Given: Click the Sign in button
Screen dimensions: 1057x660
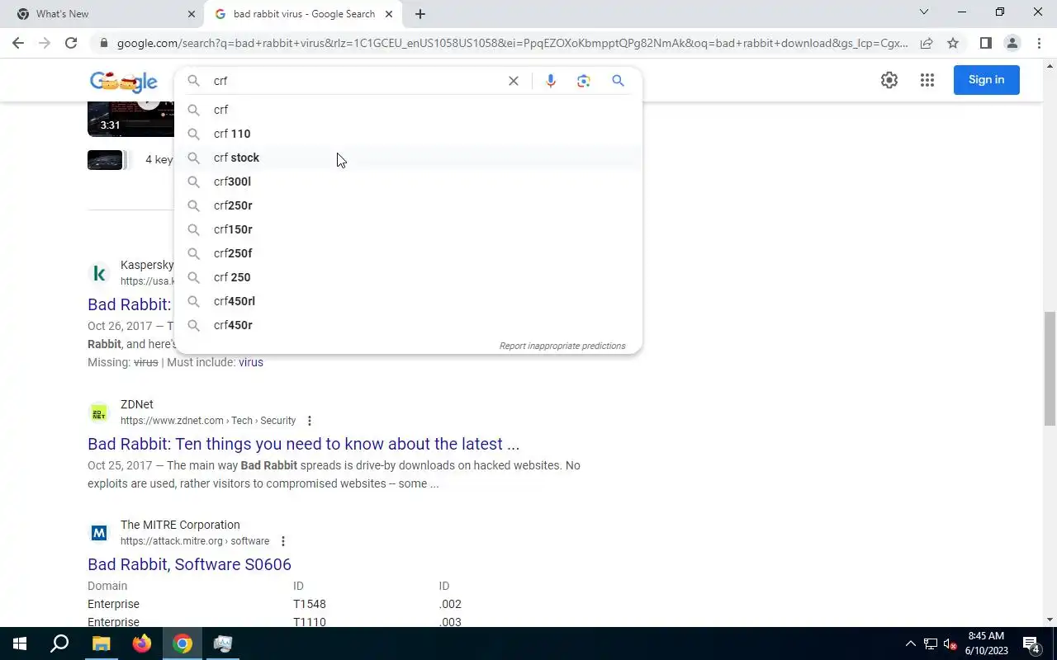Looking at the screenshot, I should coord(986,80).
